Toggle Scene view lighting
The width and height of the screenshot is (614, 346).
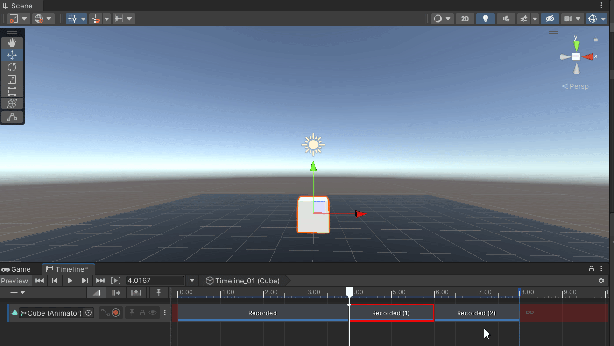[x=485, y=19]
